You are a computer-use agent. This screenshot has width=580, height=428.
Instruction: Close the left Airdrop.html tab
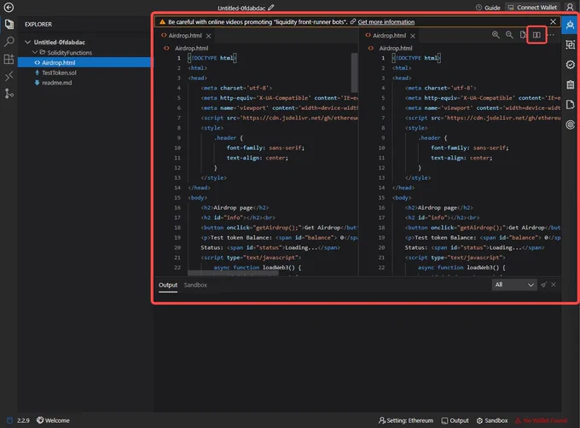[209, 36]
